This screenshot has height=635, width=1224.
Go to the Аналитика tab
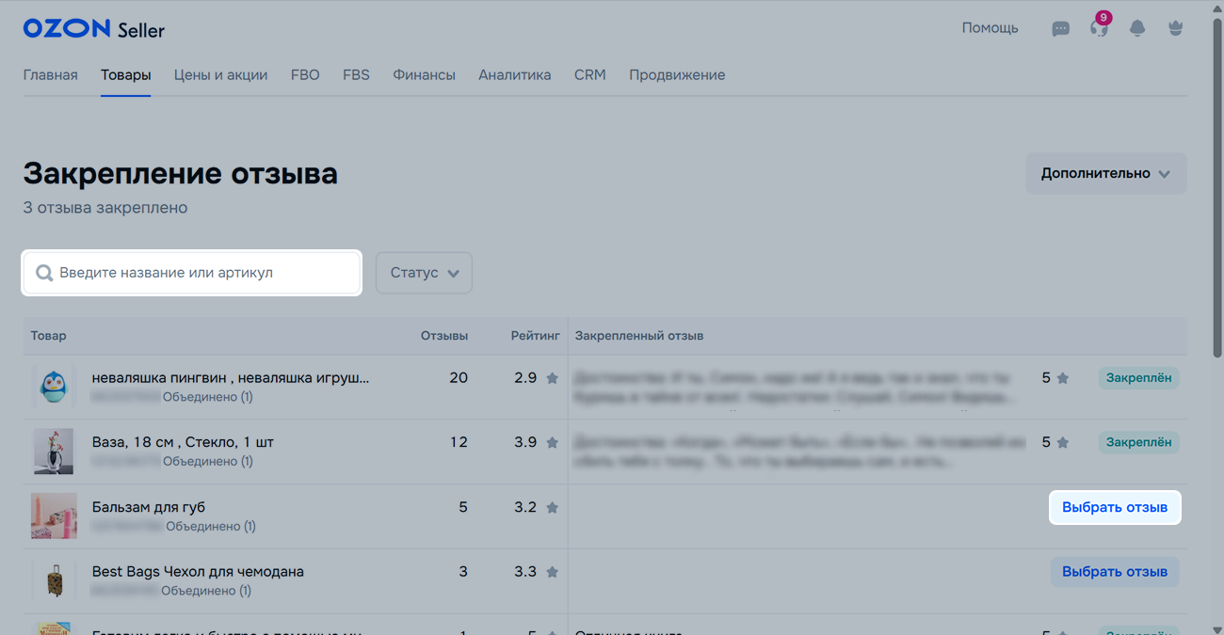click(x=514, y=75)
